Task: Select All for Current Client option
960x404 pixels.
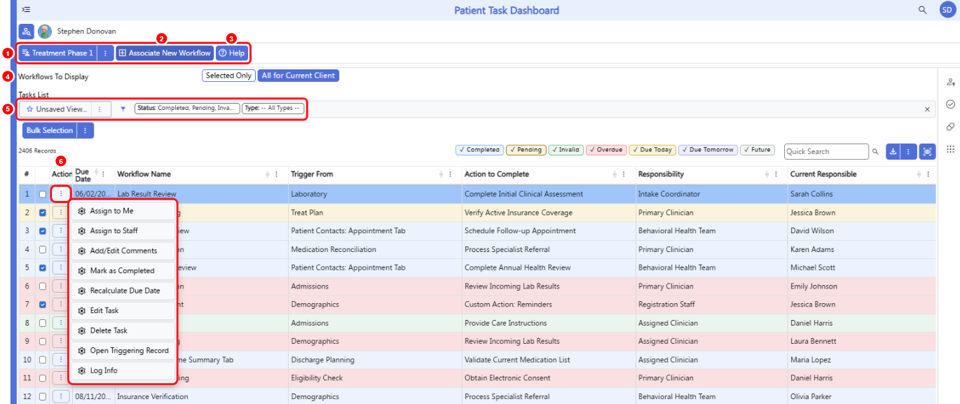Action: tap(299, 76)
